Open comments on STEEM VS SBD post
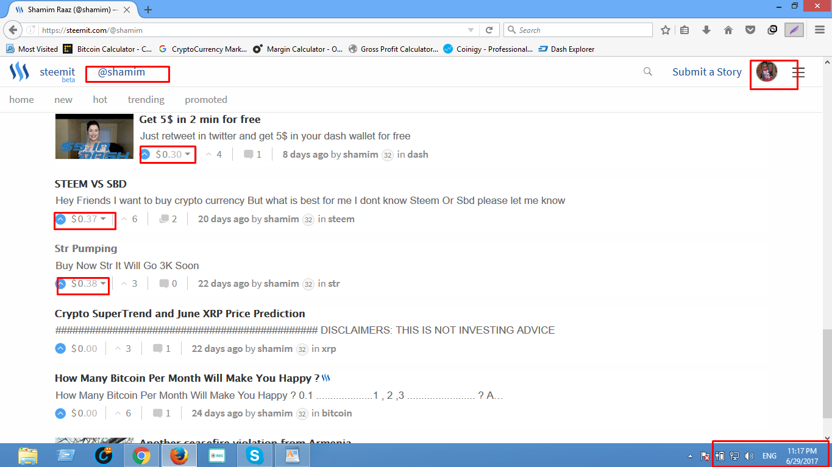 (x=168, y=219)
